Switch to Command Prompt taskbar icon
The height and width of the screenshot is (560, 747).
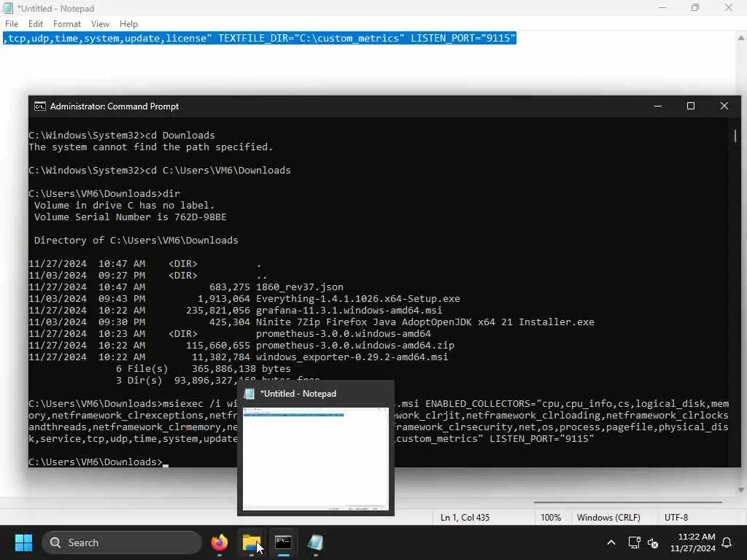(284, 542)
